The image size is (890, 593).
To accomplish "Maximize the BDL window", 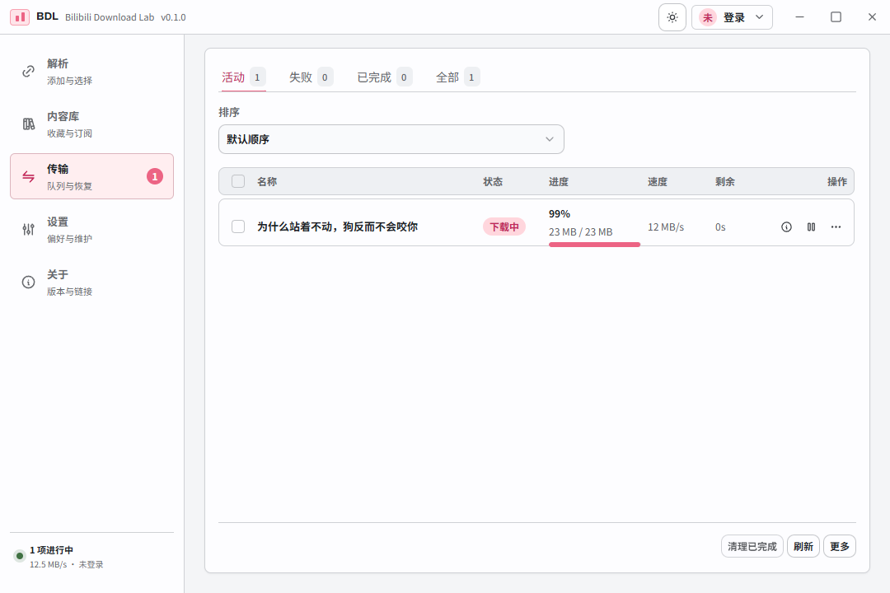I will tap(836, 17).
